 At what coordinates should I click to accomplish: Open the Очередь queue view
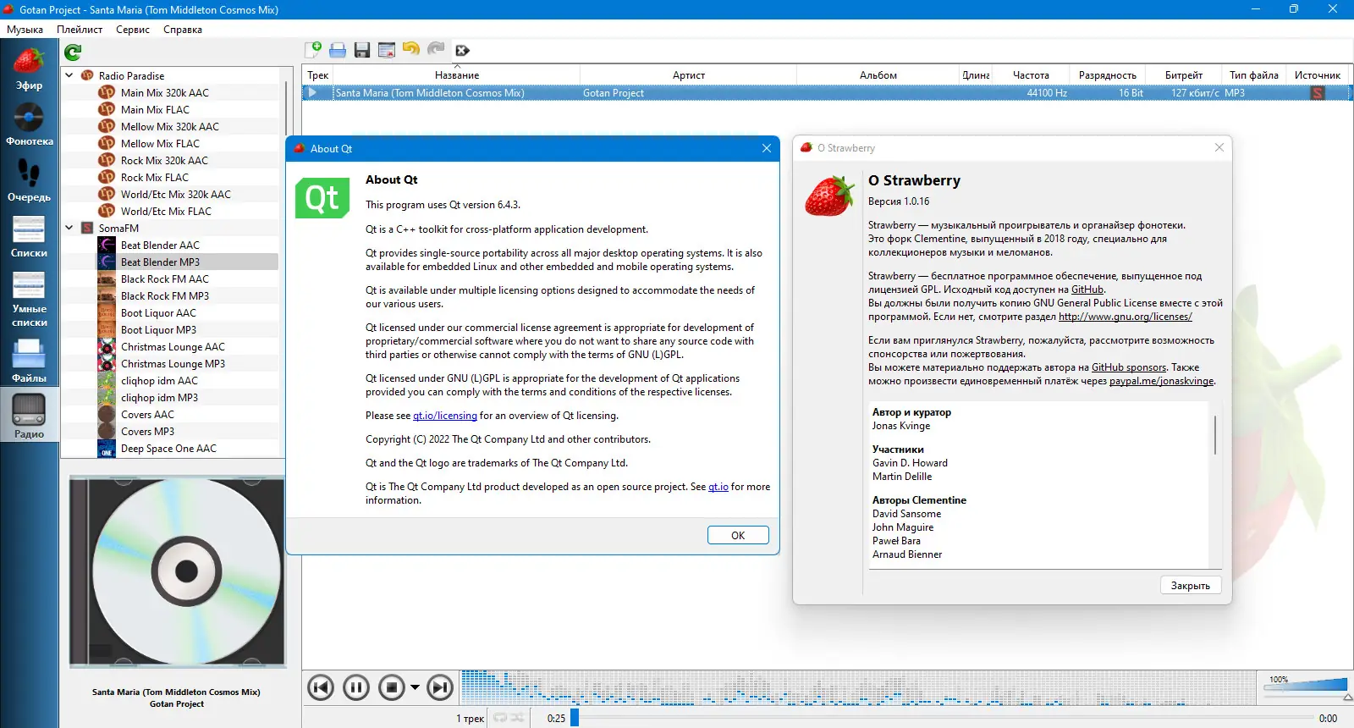click(x=29, y=180)
